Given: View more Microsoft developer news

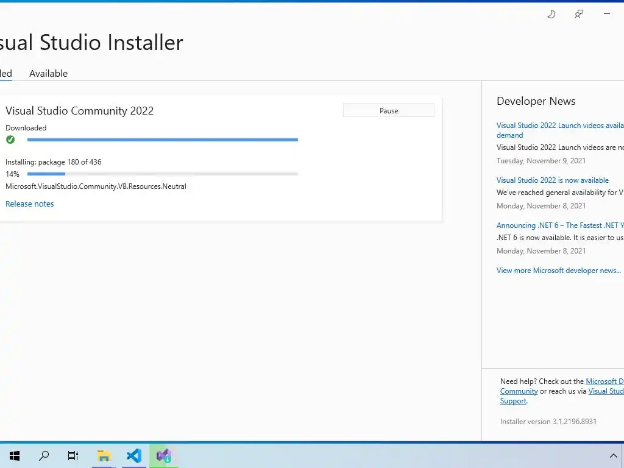Looking at the screenshot, I should pos(559,271).
